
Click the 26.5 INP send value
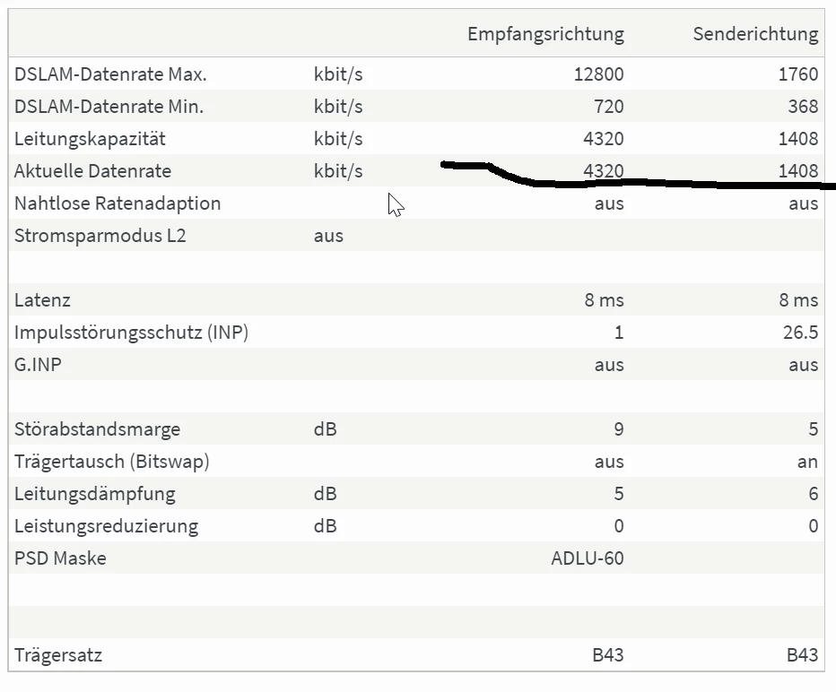799,333
